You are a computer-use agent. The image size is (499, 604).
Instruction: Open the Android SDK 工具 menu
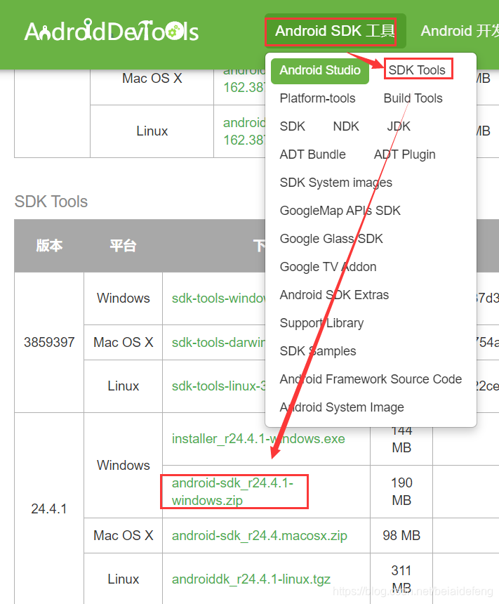point(335,31)
